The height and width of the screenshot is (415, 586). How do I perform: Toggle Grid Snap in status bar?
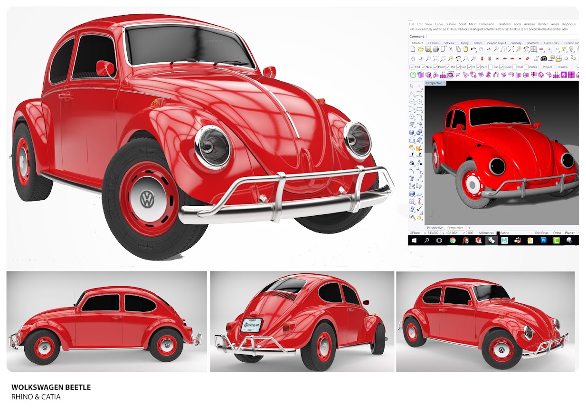[x=541, y=233]
